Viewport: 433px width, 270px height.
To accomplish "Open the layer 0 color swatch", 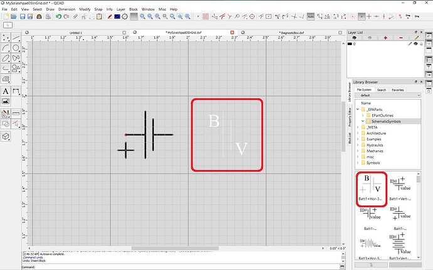I will [350, 44].
